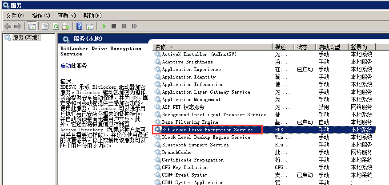Viewport: 389px width, 185px height.
Task: Open the Properties toolbar icon
Action: (x=45, y=26)
